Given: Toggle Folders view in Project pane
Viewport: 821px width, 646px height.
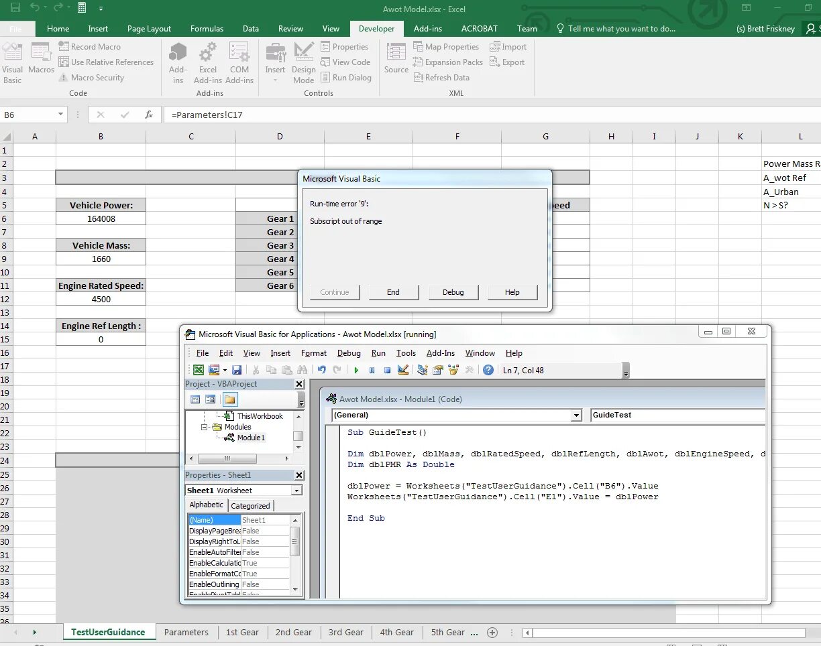Looking at the screenshot, I should pyautogui.click(x=230, y=399).
